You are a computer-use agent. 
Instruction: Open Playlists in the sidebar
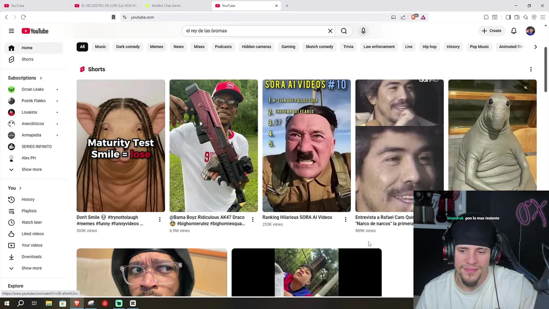[x=33, y=211]
